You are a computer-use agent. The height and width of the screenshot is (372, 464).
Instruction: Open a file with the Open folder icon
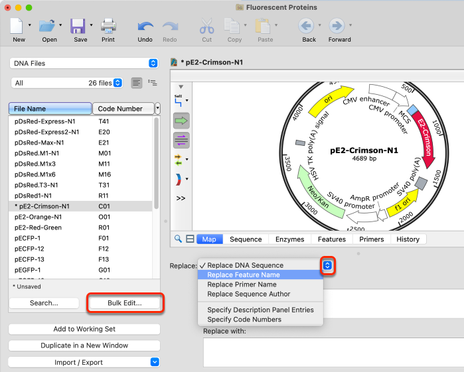(x=47, y=26)
